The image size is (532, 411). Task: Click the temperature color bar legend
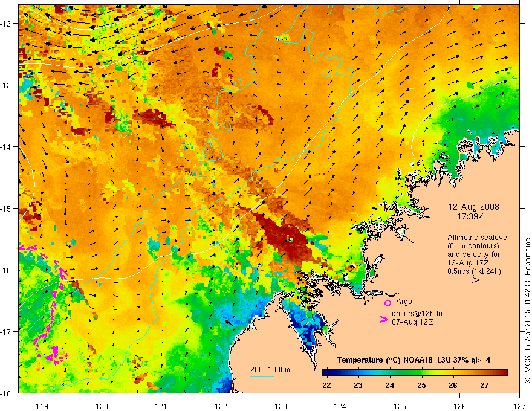415,372
